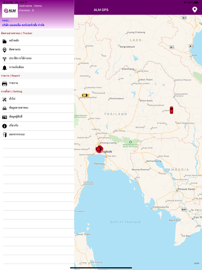The image size is (202, 270).
Task: Tap the info icon beside เกี่ยวกับ
Action: [5, 126]
